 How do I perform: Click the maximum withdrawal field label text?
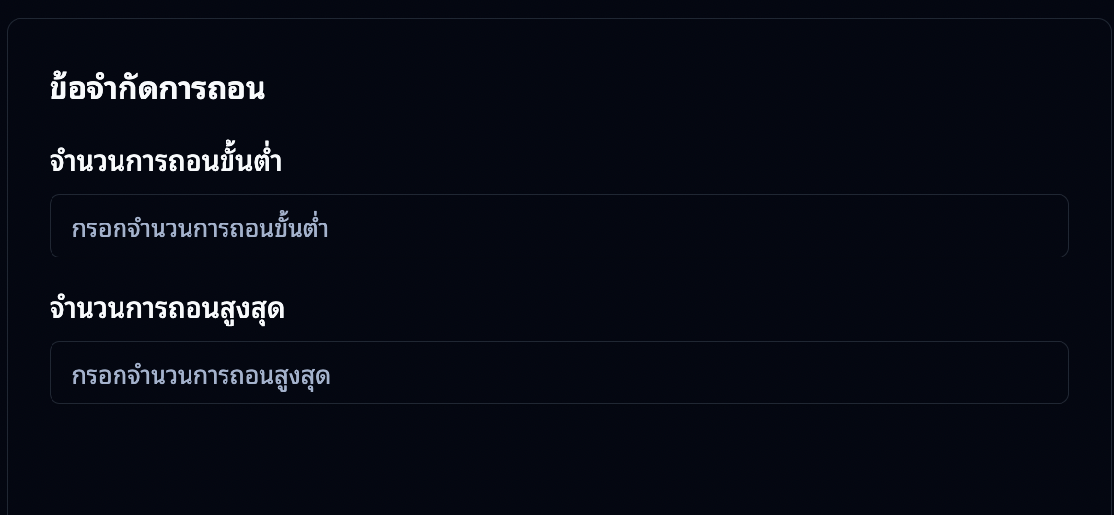pyautogui.click(x=166, y=309)
